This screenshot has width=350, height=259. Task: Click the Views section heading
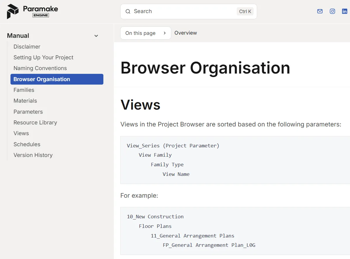tap(140, 105)
